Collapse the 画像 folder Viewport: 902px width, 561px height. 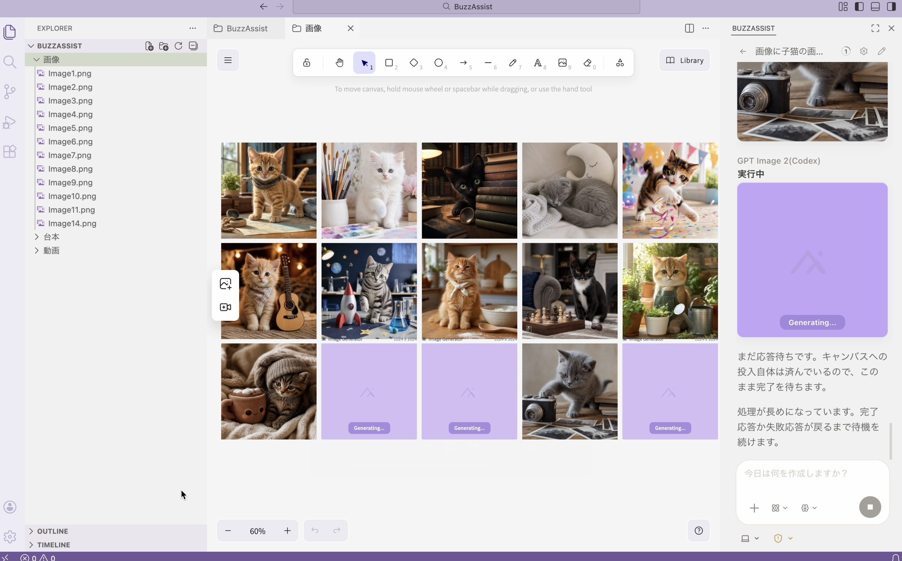pyautogui.click(x=116, y=59)
